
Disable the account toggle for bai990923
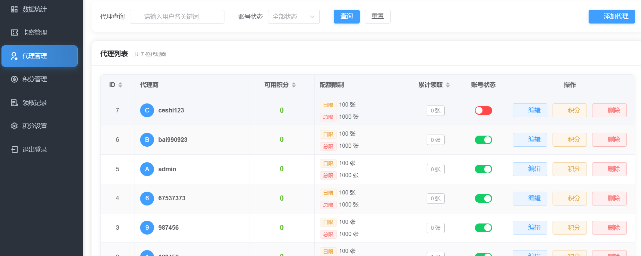(x=483, y=140)
